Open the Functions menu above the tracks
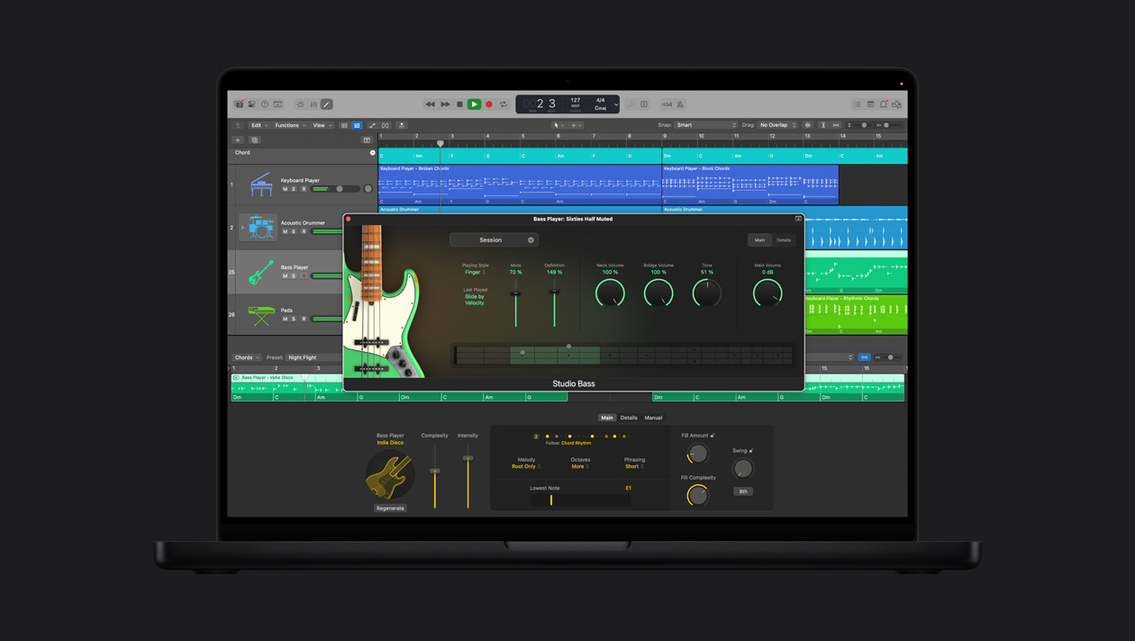This screenshot has width=1135, height=641. [286, 125]
